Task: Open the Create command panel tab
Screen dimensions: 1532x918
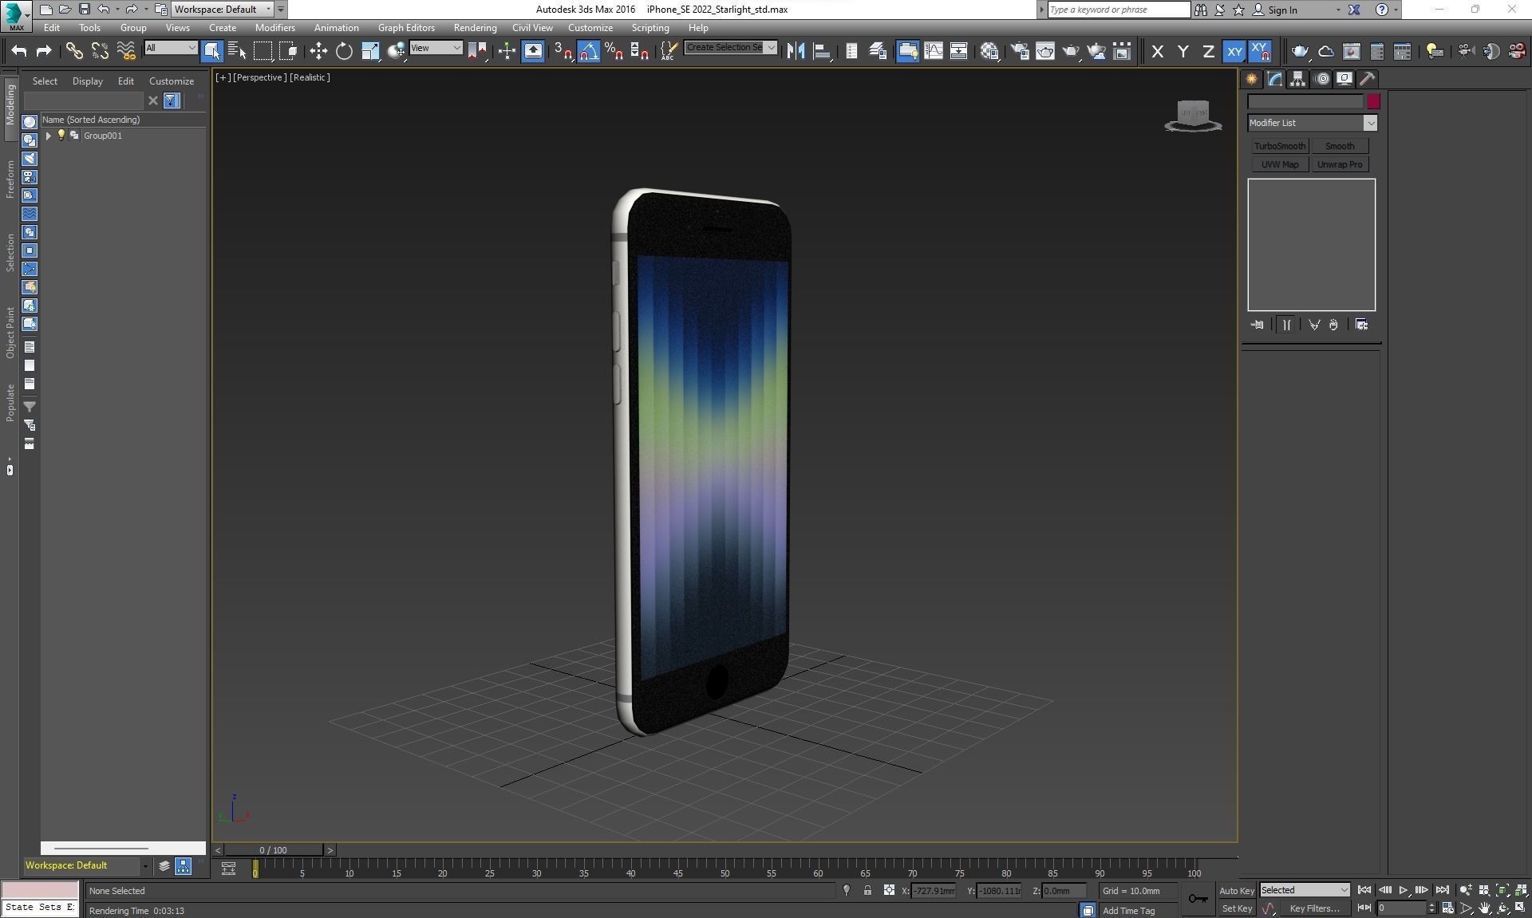Action: click(x=1251, y=79)
